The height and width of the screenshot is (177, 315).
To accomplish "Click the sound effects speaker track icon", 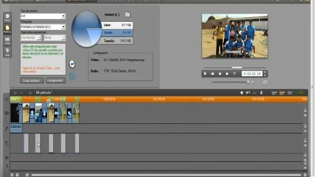I will [6, 158].
